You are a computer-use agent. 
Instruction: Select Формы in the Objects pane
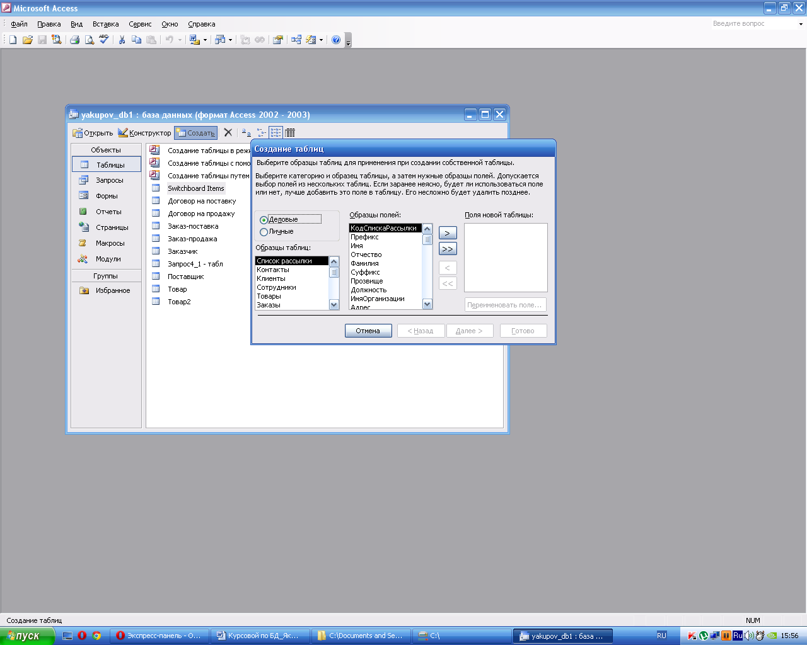[x=106, y=196]
